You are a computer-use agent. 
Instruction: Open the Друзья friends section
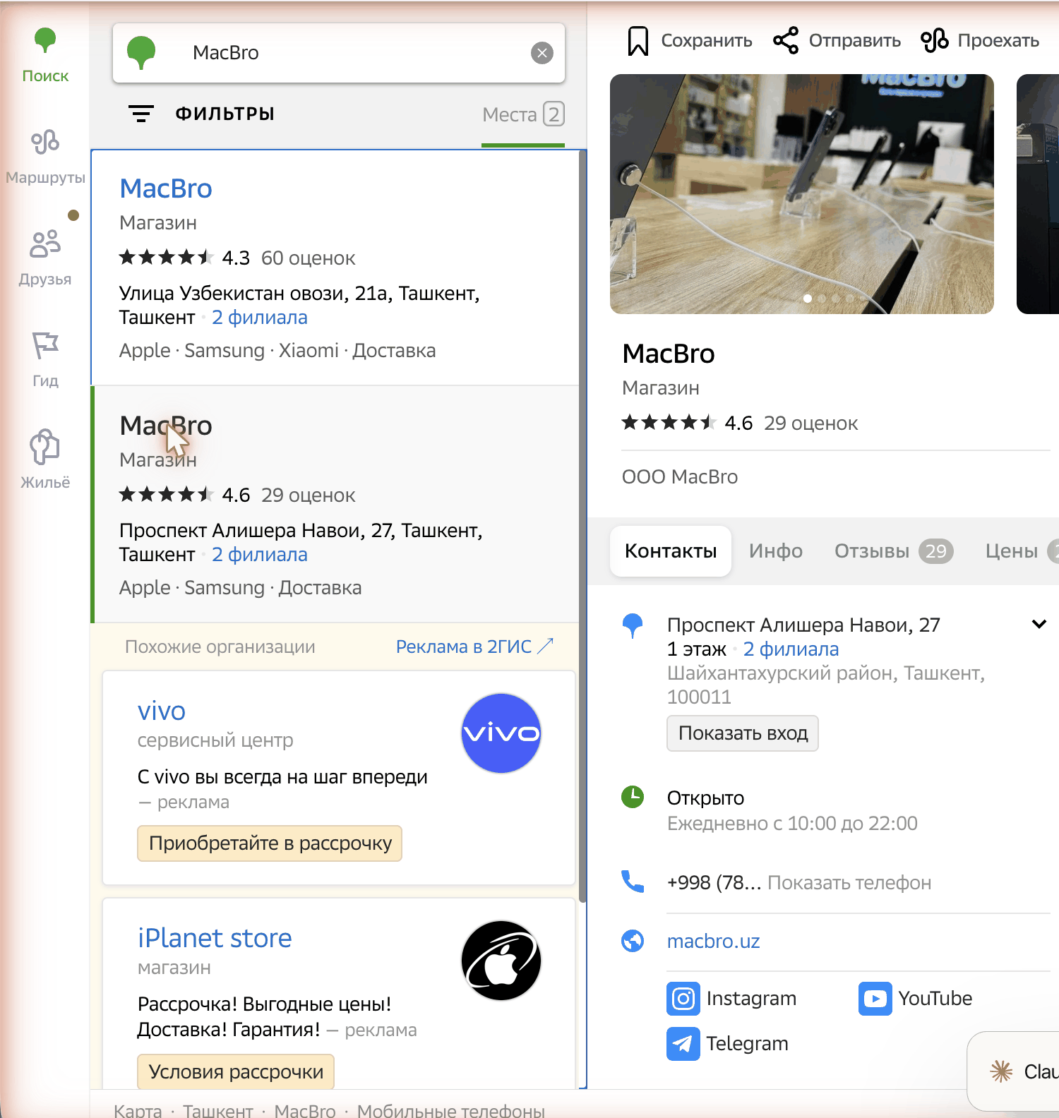[x=45, y=258]
